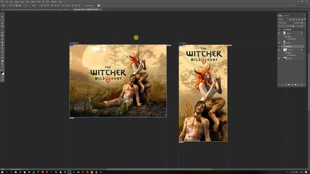The height and width of the screenshot is (174, 310).
Task: Hide Layer 1 at bottom of layer list
Action: (279, 58)
